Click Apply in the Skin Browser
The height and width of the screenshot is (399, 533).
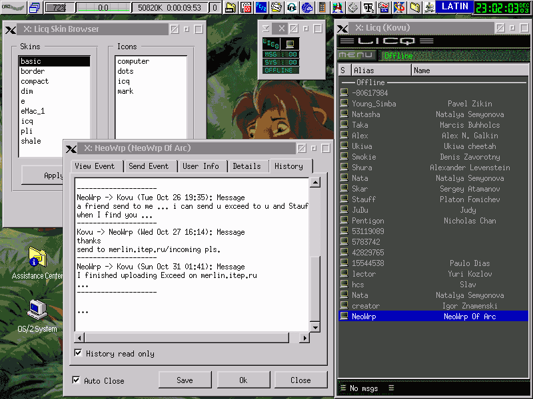click(43, 175)
